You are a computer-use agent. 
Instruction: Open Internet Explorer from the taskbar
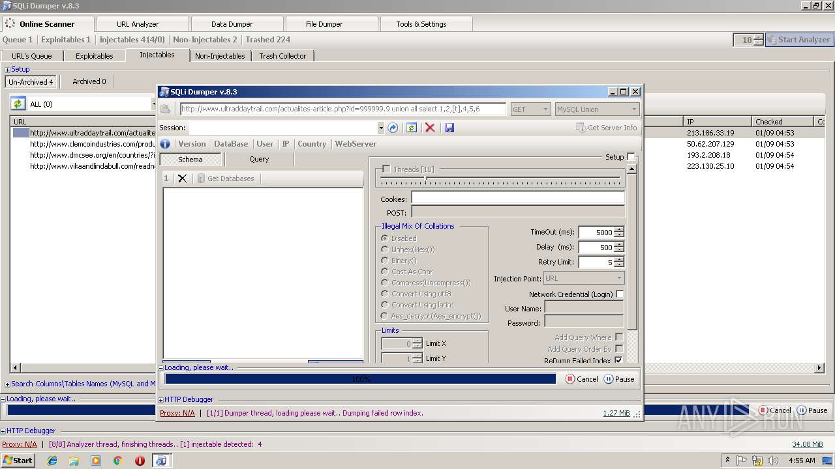click(52, 461)
